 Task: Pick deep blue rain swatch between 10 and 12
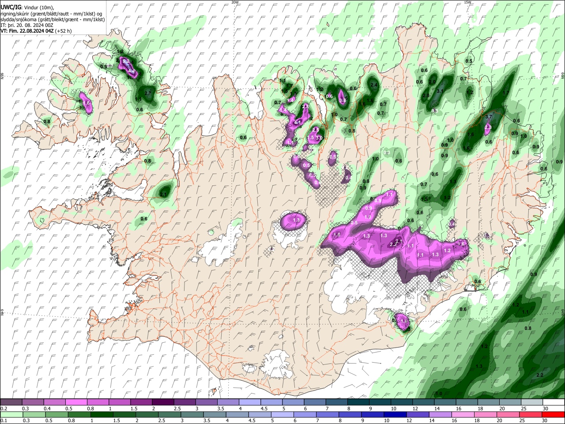click(395, 414)
